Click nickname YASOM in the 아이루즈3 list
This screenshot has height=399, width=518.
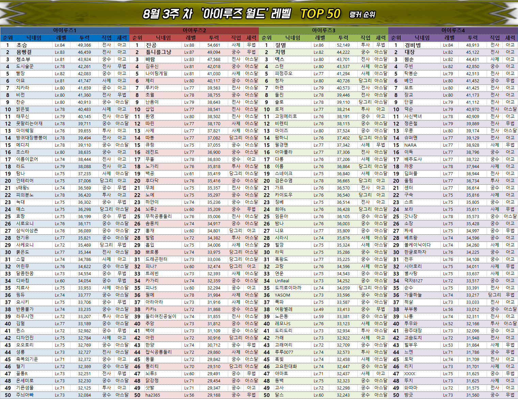click(282, 295)
